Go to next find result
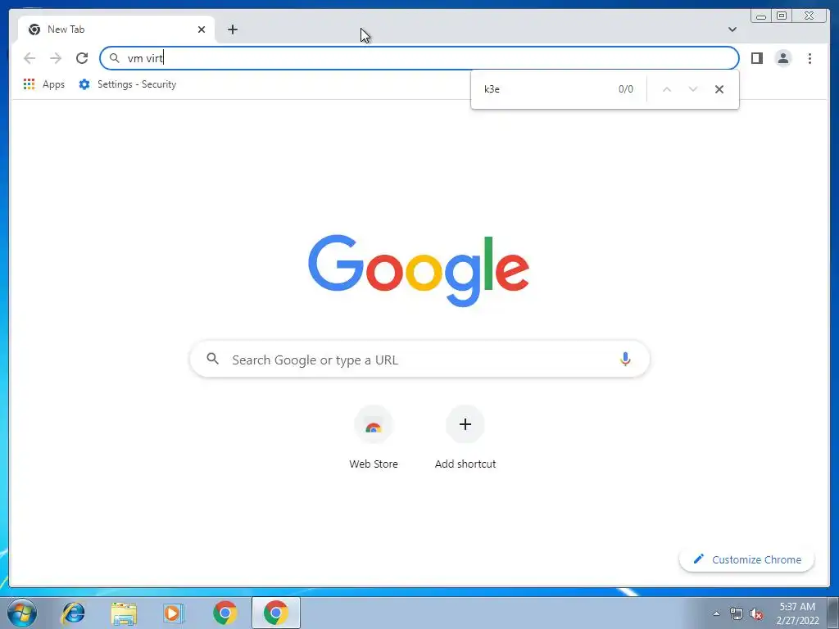 click(x=693, y=89)
